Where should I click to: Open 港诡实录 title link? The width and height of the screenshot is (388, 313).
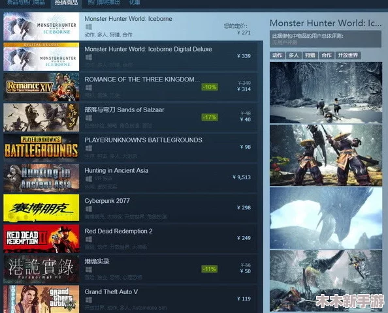tap(97, 261)
